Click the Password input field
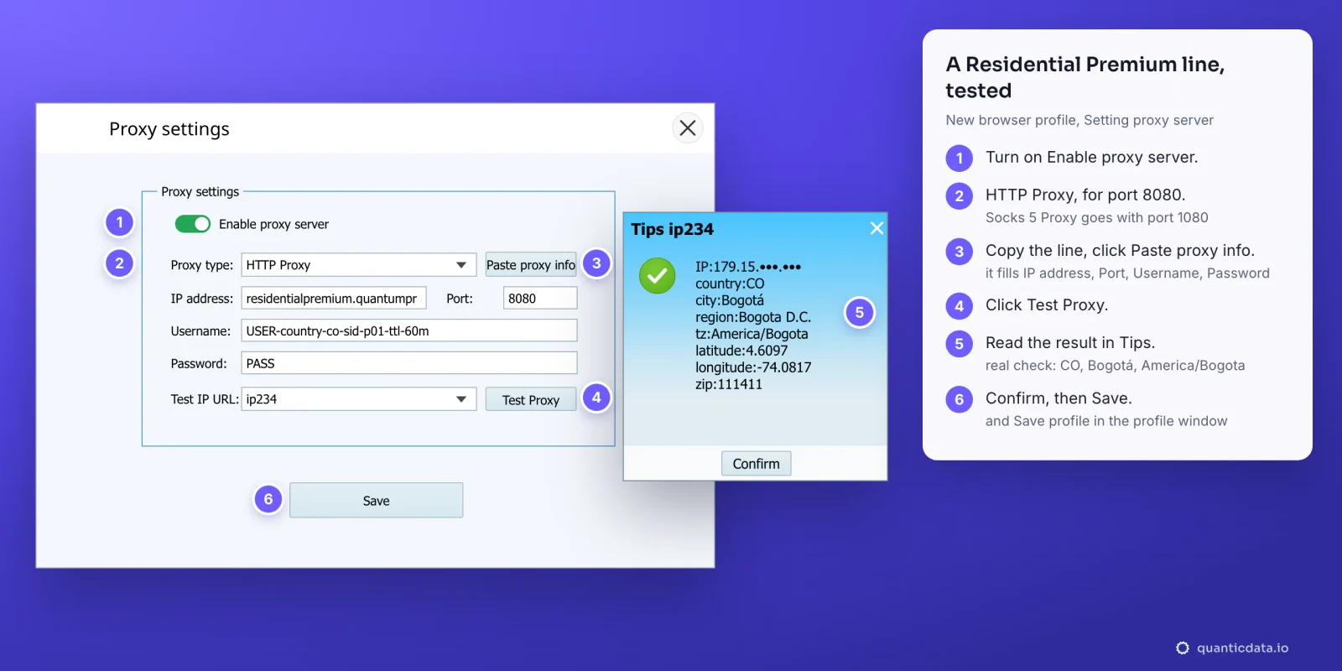This screenshot has height=671, width=1342. (409, 363)
